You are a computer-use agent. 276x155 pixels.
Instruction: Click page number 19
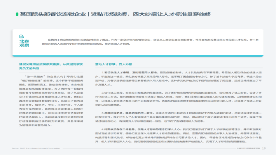pyautogui.click(x=264, y=148)
